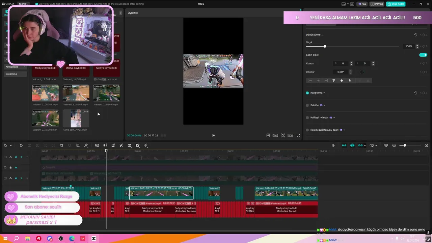
Task: Click the align top icon
Action: [x=334, y=81]
